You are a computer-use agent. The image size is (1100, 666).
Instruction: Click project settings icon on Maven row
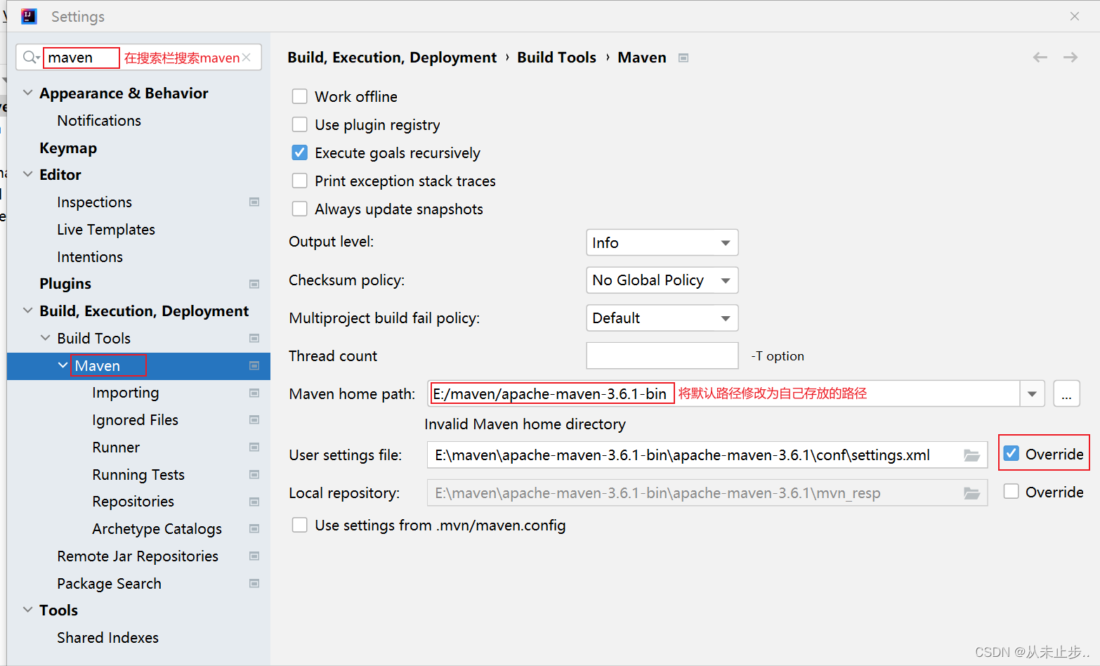(254, 366)
